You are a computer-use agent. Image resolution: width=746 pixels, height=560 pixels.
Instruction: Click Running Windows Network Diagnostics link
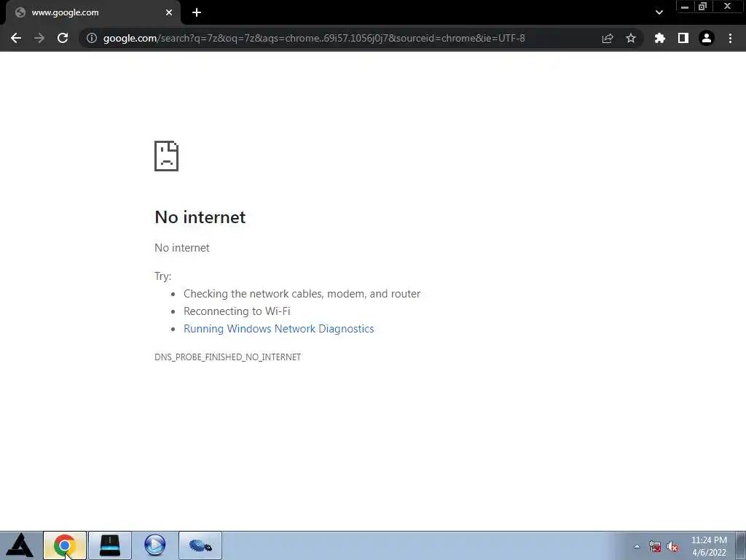tap(279, 329)
